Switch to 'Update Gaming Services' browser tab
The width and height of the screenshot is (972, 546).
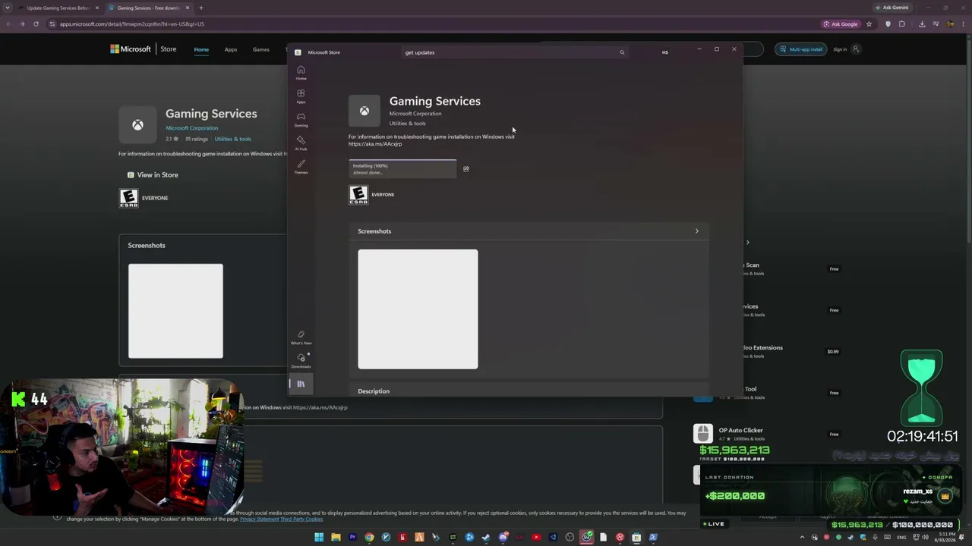pyautogui.click(x=58, y=8)
